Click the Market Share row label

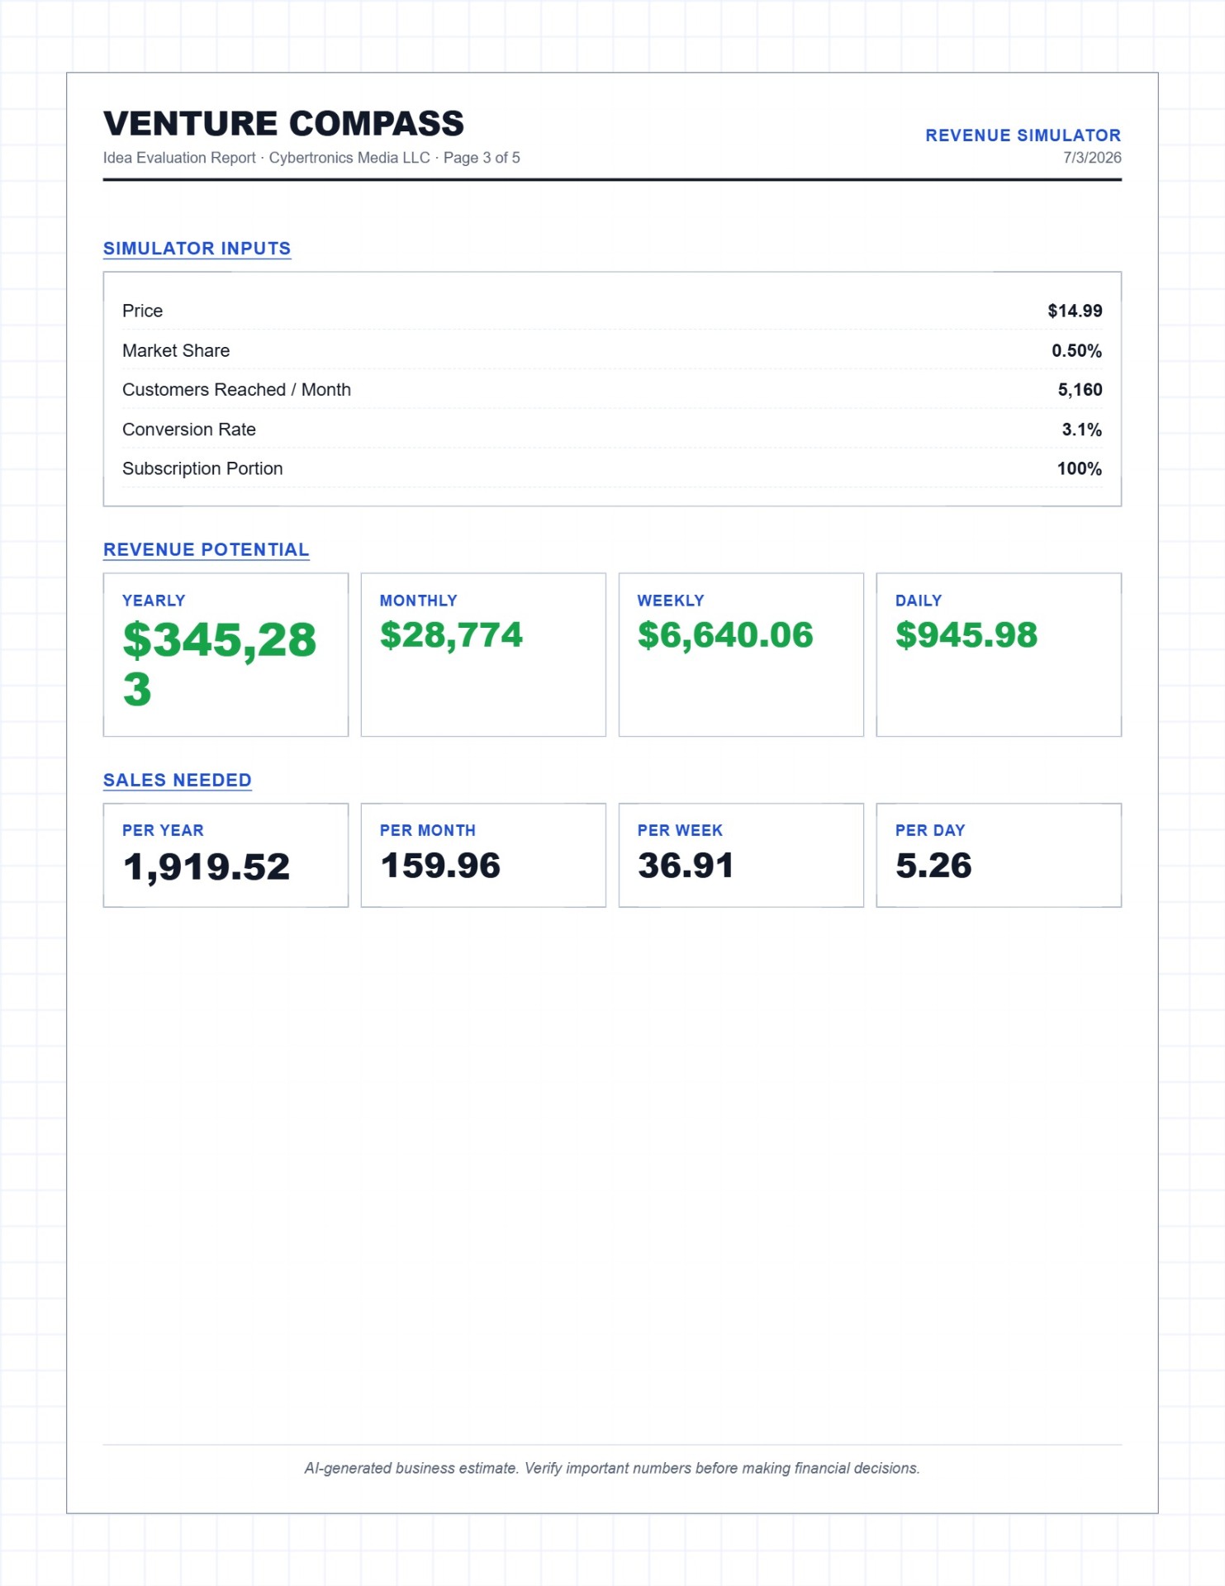point(176,351)
